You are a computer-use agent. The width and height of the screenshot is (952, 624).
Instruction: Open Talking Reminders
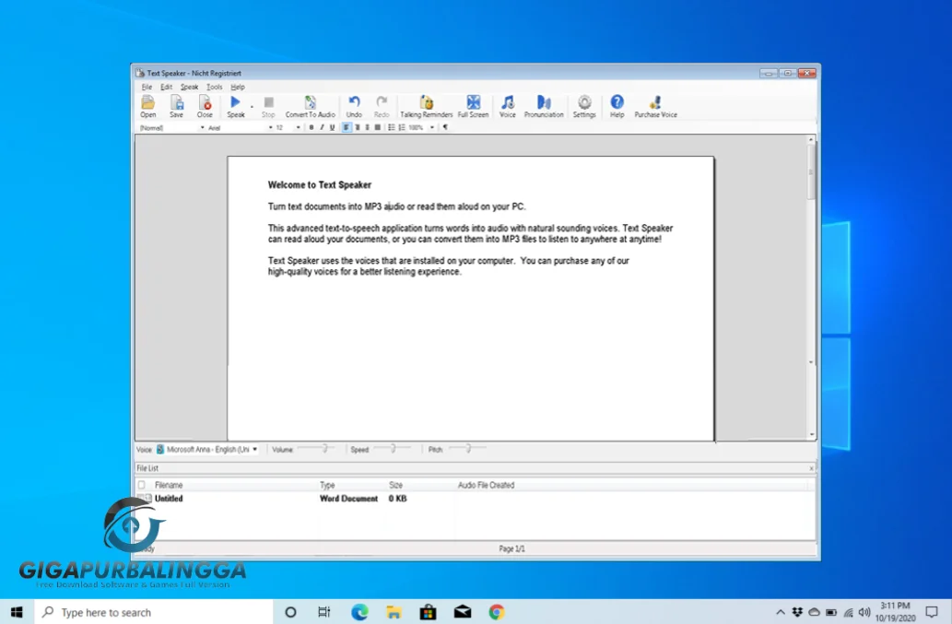pyautogui.click(x=426, y=104)
